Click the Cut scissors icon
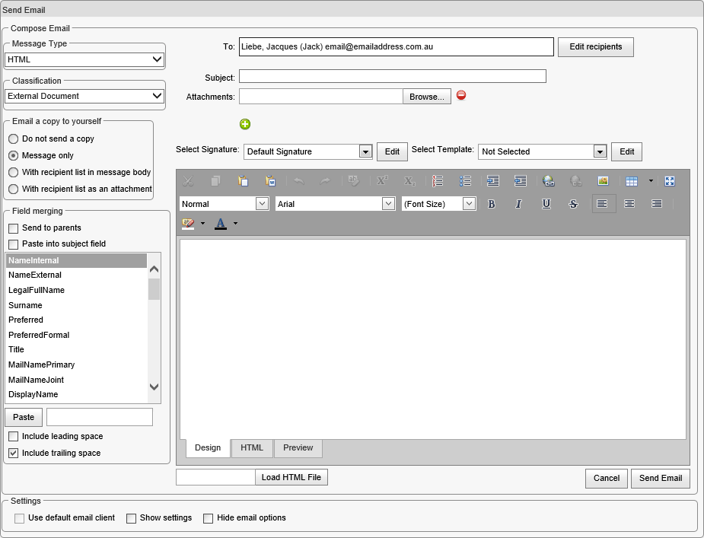Viewport: 704px width, 538px height. (188, 181)
